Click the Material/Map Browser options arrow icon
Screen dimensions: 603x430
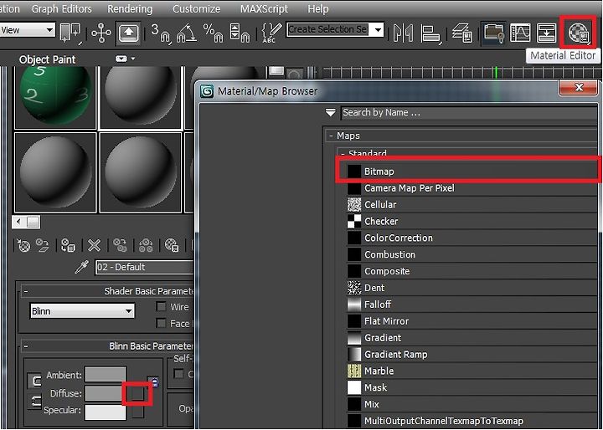click(x=330, y=113)
